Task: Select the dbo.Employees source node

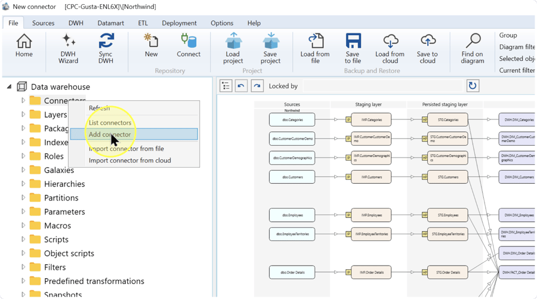Action: pyautogui.click(x=292, y=215)
